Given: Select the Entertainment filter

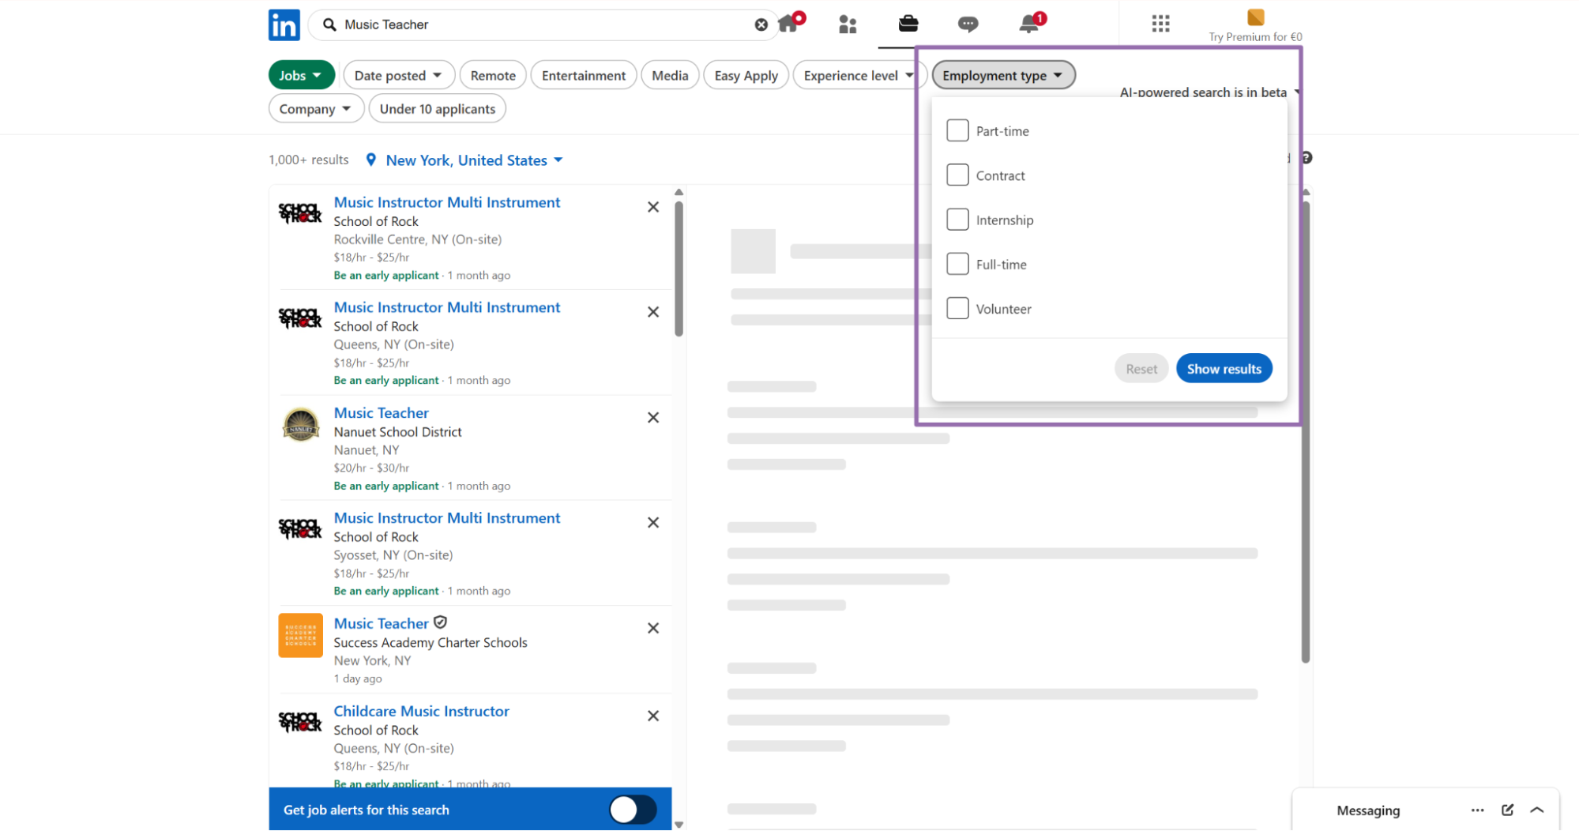Looking at the screenshot, I should pyautogui.click(x=583, y=75).
